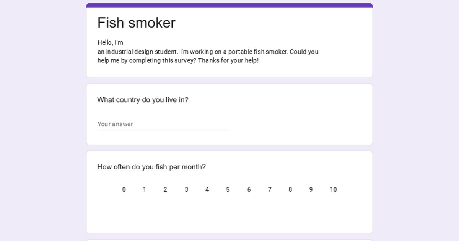Click the 'How often do you fish per month?' question
Image resolution: width=459 pixels, height=241 pixels.
pyautogui.click(x=151, y=167)
